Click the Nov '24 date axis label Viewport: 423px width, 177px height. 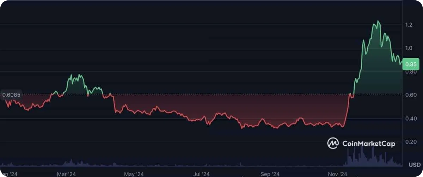(x=338, y=174)
